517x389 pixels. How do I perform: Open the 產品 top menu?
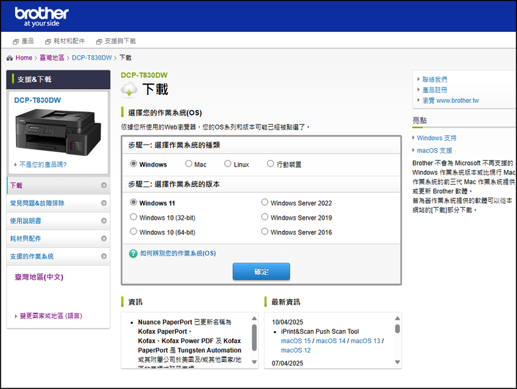[27, 41]
